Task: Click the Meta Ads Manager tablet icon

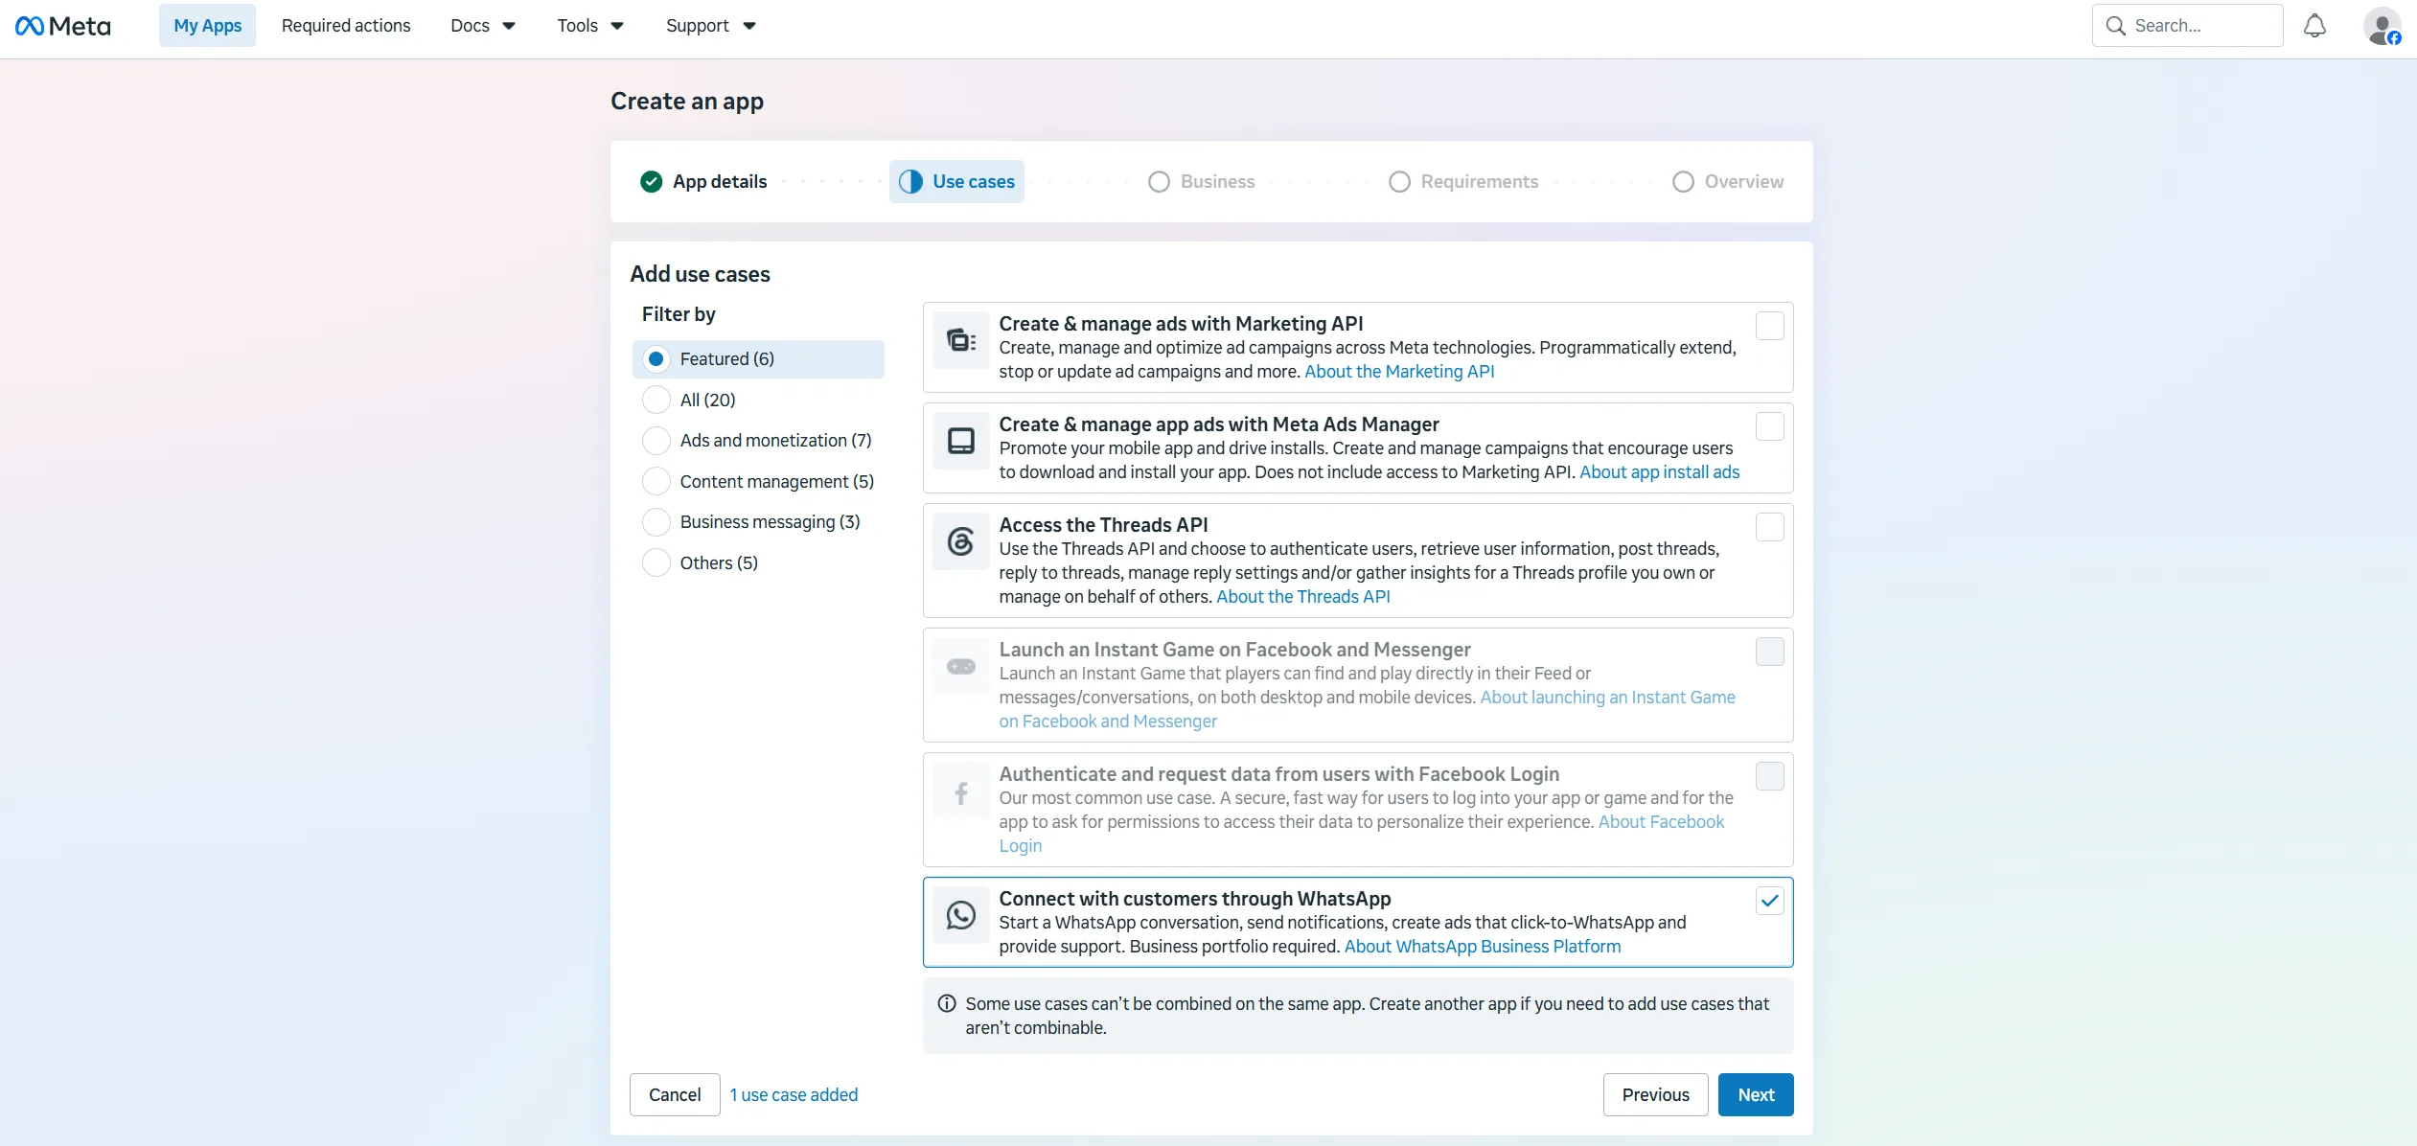Action: pyautogui.click(x=960, y=441)
